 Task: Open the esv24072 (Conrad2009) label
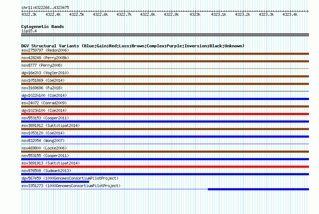tap(44, 103)
